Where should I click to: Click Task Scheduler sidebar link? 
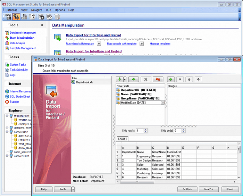click(x=19, y=70)
